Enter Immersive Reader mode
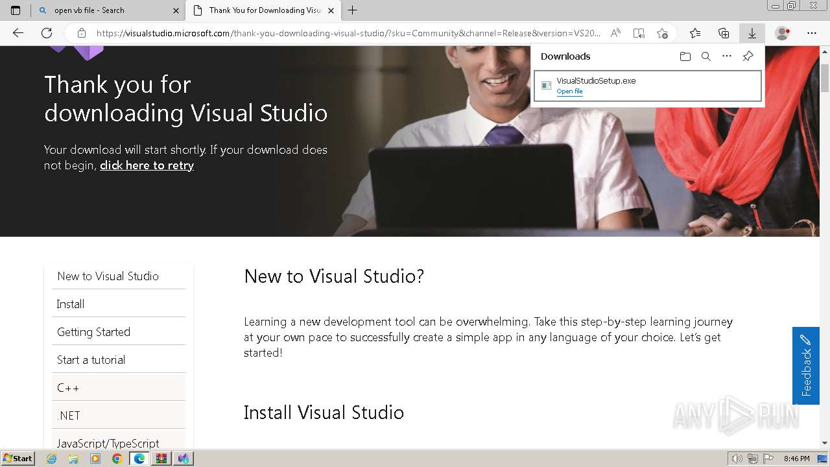 pos(639,33)
